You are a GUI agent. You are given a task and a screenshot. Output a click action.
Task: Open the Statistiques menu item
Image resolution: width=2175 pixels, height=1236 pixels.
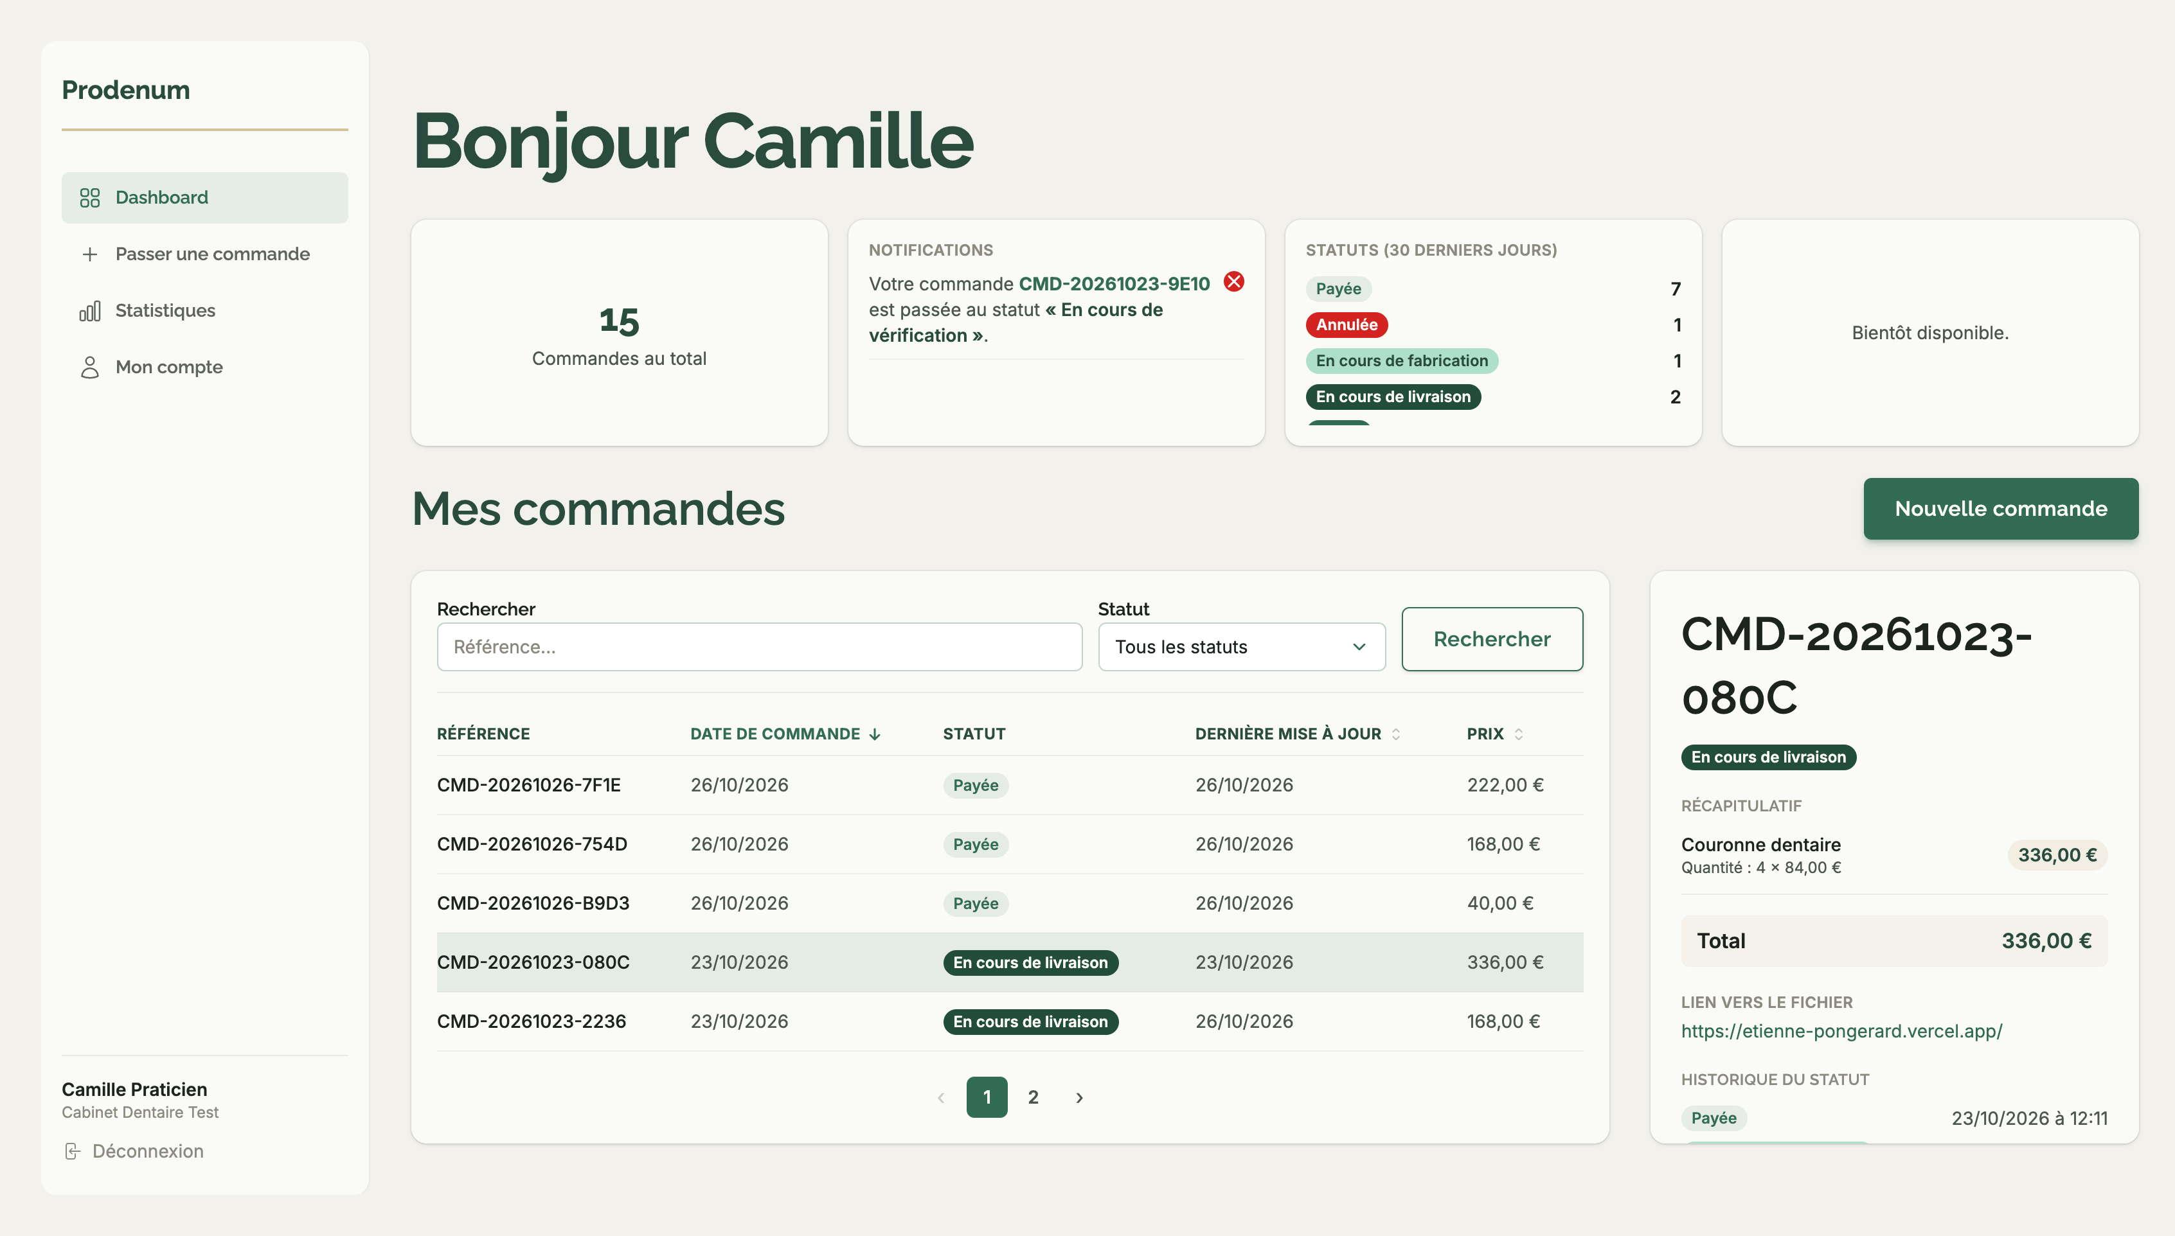[x=204, y=311]
